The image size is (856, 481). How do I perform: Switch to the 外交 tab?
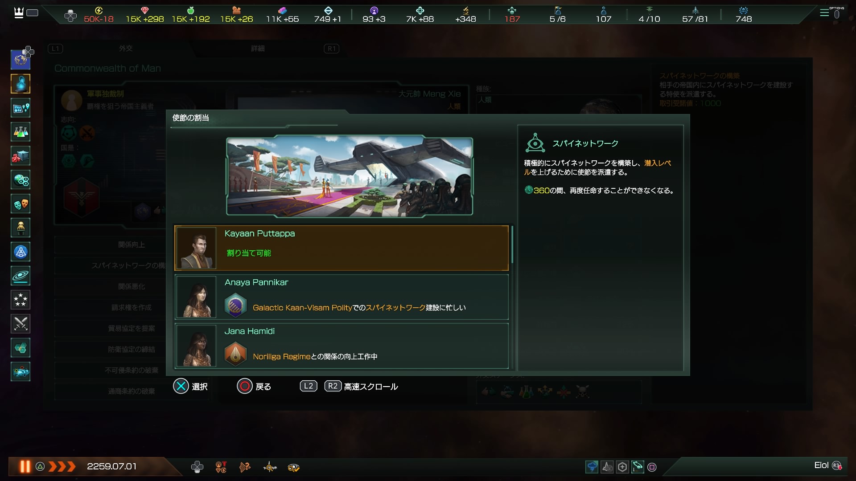(x=126, y=48)
